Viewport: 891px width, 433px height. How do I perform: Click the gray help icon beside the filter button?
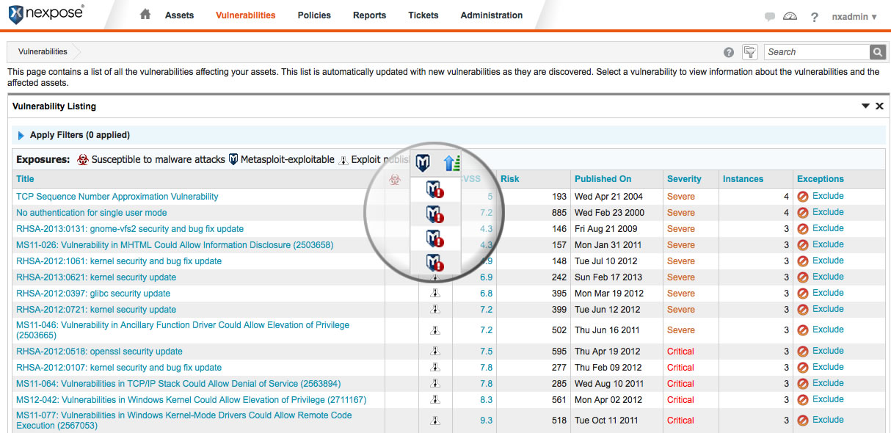[x=729, y=52]
